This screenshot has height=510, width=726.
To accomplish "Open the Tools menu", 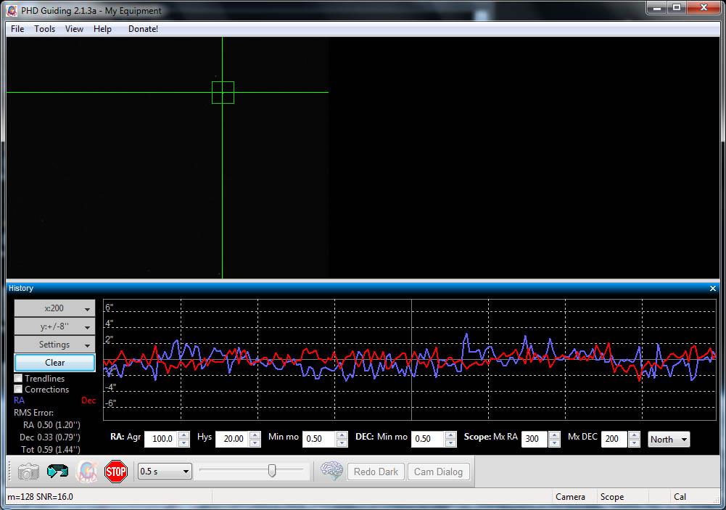I will coord(44,29).
